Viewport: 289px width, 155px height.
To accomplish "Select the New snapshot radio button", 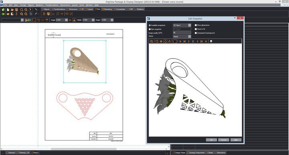I will pos(150,29).
